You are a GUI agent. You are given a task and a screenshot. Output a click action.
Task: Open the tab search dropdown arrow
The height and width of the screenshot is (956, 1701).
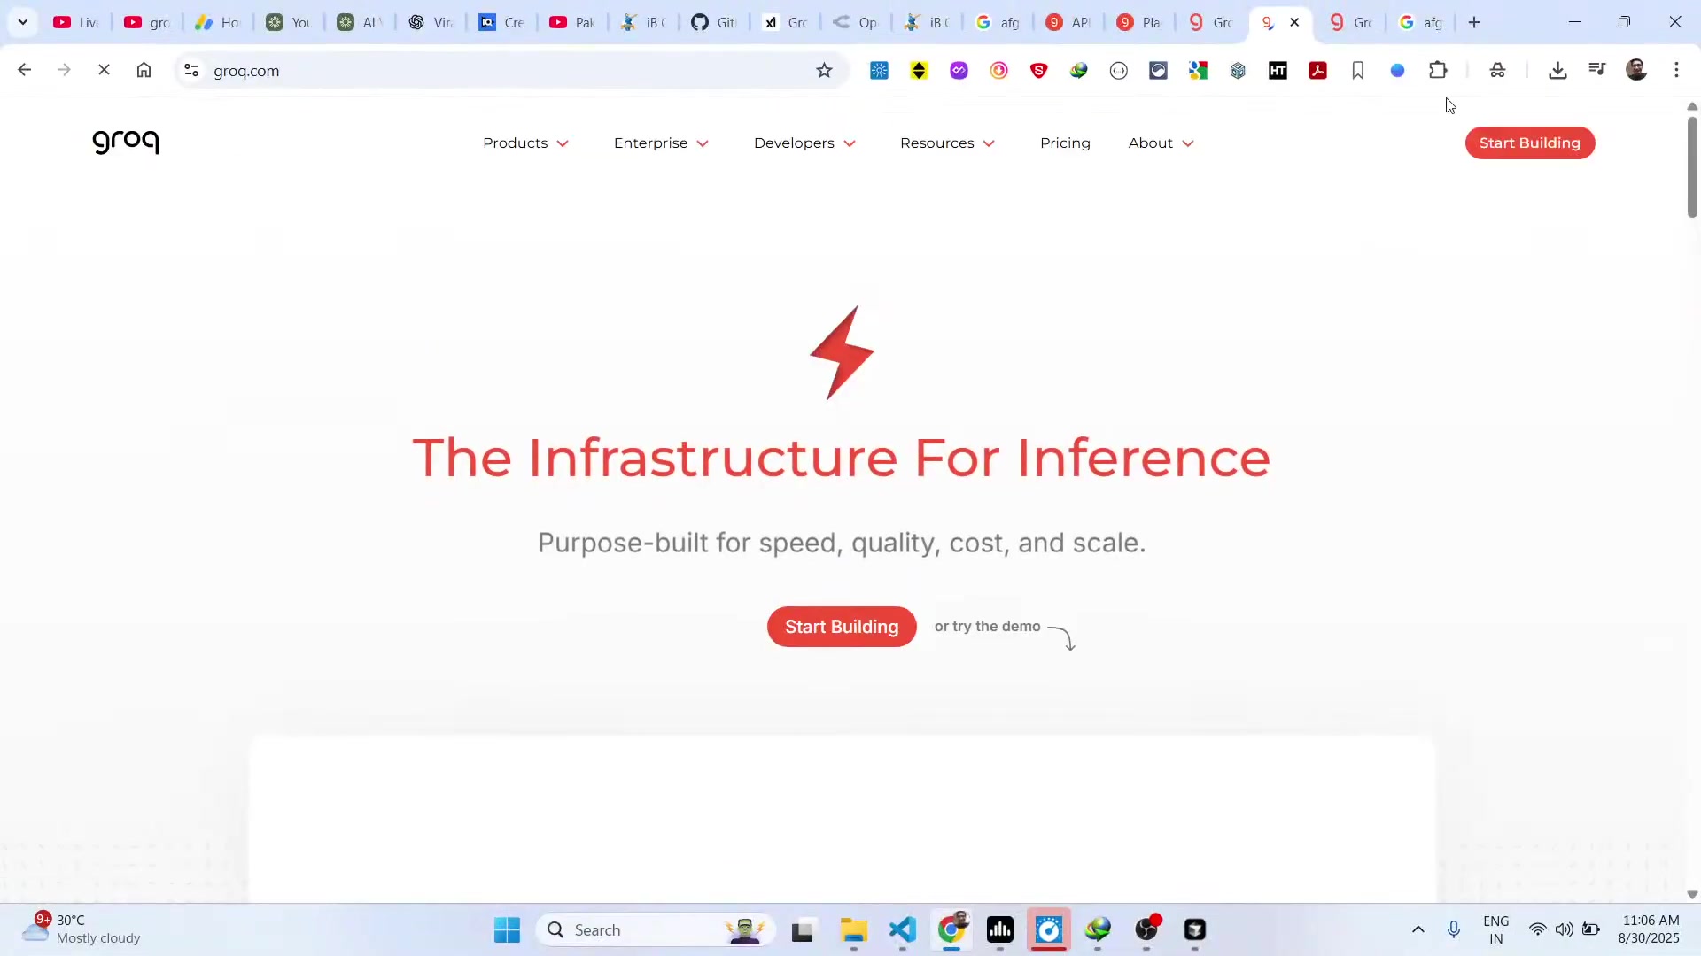tap(23, 22)
